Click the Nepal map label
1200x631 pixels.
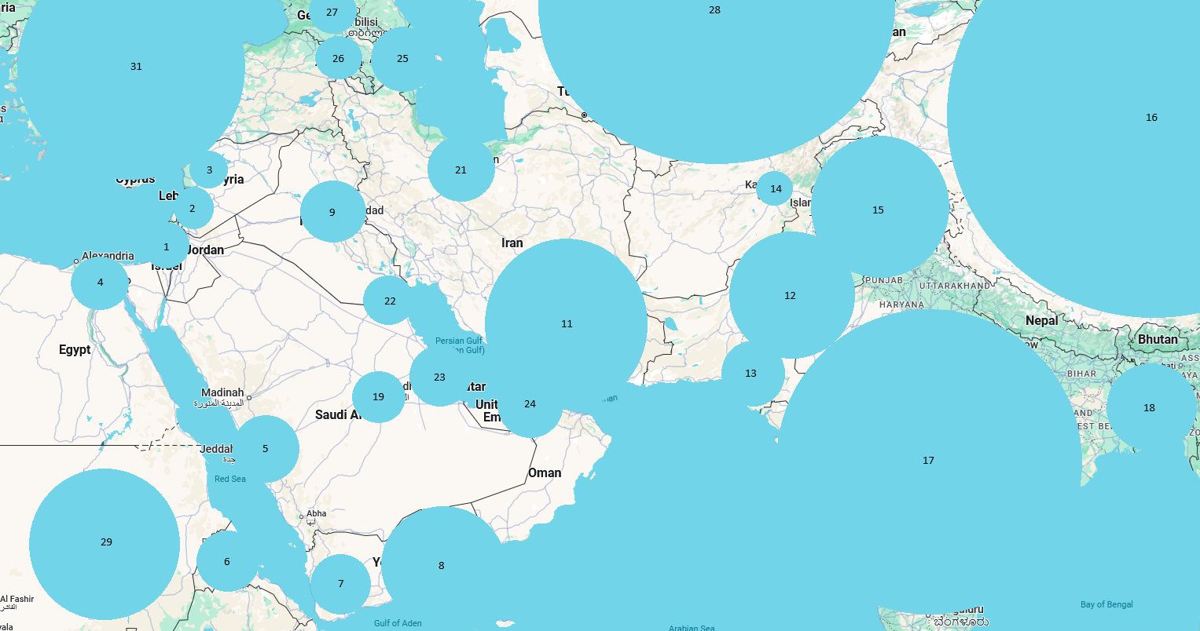pyautogui.click(x=1041, y=321)
